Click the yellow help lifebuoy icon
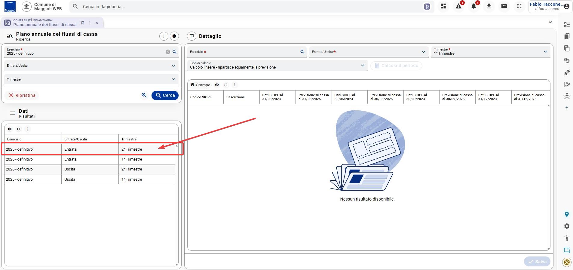 (567, 262)
